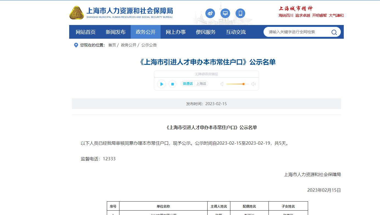Click the 监督电话：12333 text
The image size is (380, 215).
click(x=98, y=159)
